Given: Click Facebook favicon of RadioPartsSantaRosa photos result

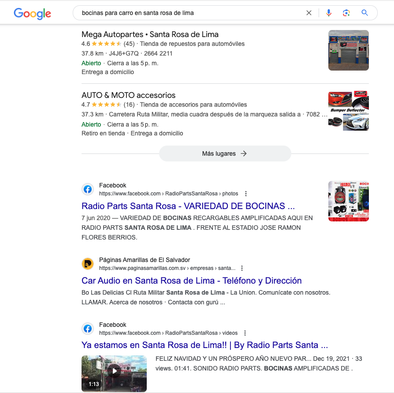Looking at the screenshot, I should [88, 189].
